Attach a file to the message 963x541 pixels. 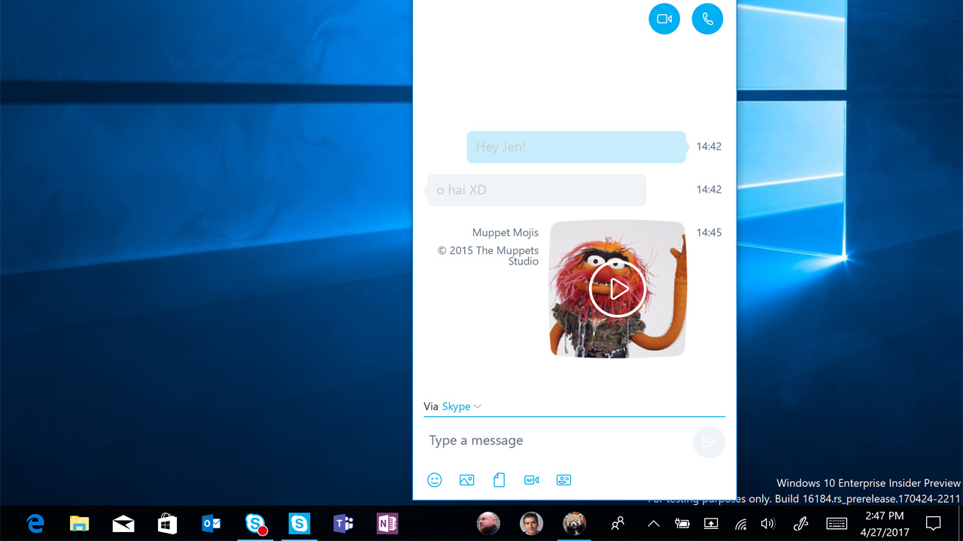[x=499, y=479]
